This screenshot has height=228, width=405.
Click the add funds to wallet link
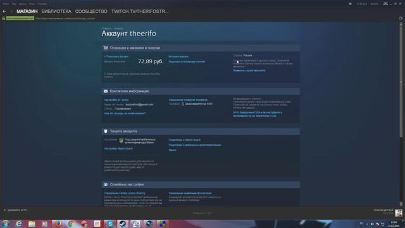tap(116, 56)
